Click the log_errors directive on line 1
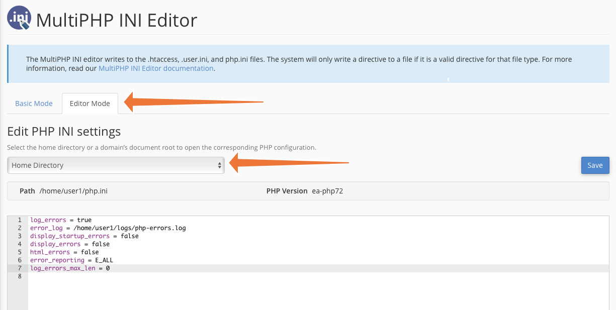This screenshot has width=616, height=310. click(x=47, y=220)
